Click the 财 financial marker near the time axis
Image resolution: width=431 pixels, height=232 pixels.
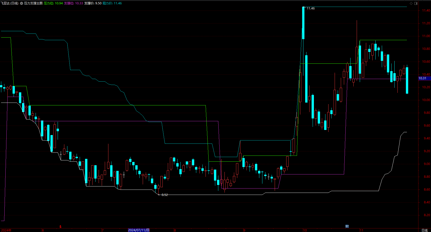347,226
